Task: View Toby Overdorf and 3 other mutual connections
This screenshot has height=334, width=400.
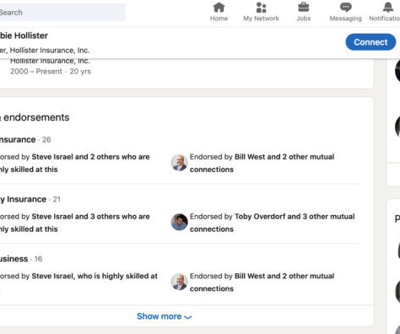Action: click(x=273, y=223)
